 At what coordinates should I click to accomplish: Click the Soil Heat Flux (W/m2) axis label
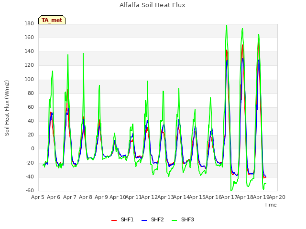point(7,108)
